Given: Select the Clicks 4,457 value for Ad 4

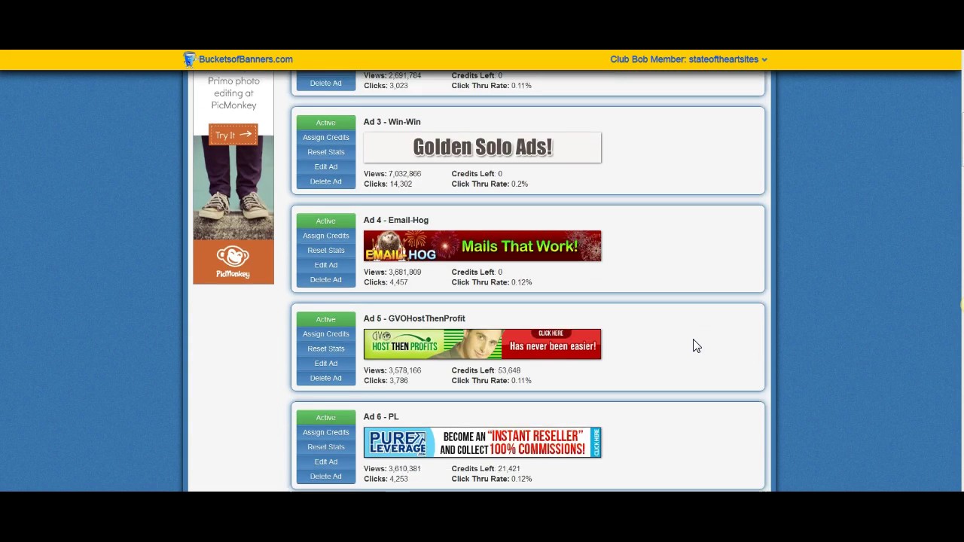Looking at the screenshot, I should 398,282.
